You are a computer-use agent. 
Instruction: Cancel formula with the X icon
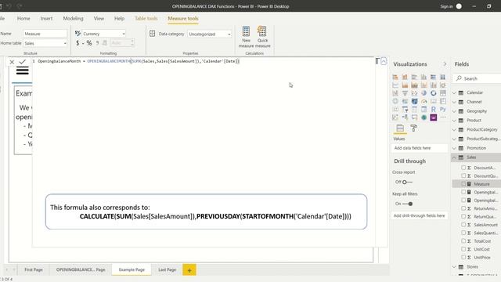click(12, 62)
